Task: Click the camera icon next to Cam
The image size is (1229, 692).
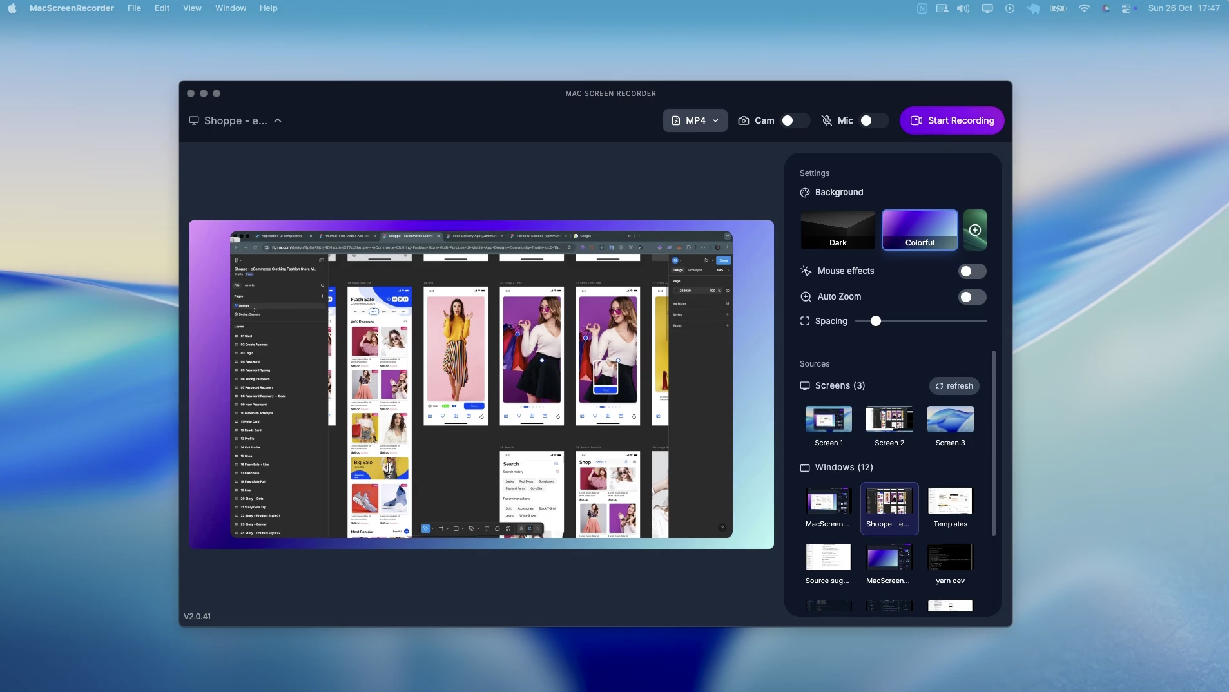Action: (744, 120)
